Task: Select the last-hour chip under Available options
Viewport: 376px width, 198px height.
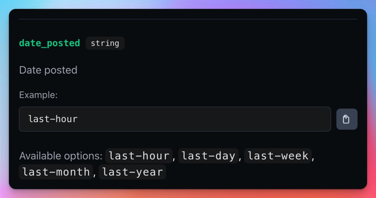Action: tap(139, 156)
